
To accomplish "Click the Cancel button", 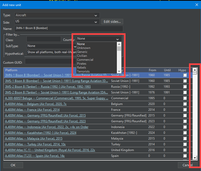I will (x=188, y=165).
